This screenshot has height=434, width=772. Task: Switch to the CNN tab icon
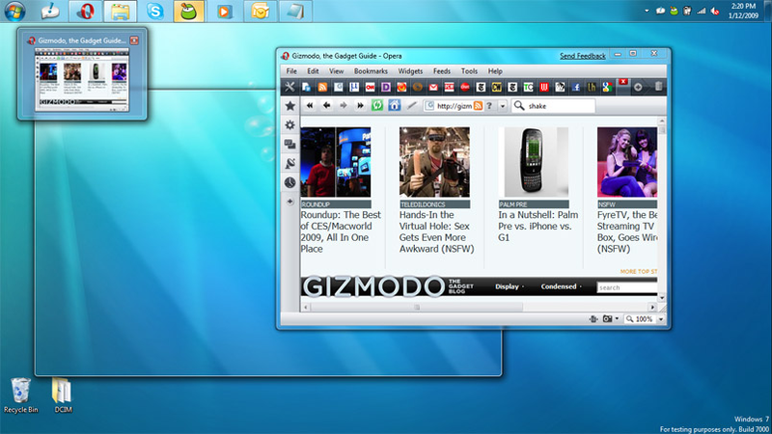370,87
